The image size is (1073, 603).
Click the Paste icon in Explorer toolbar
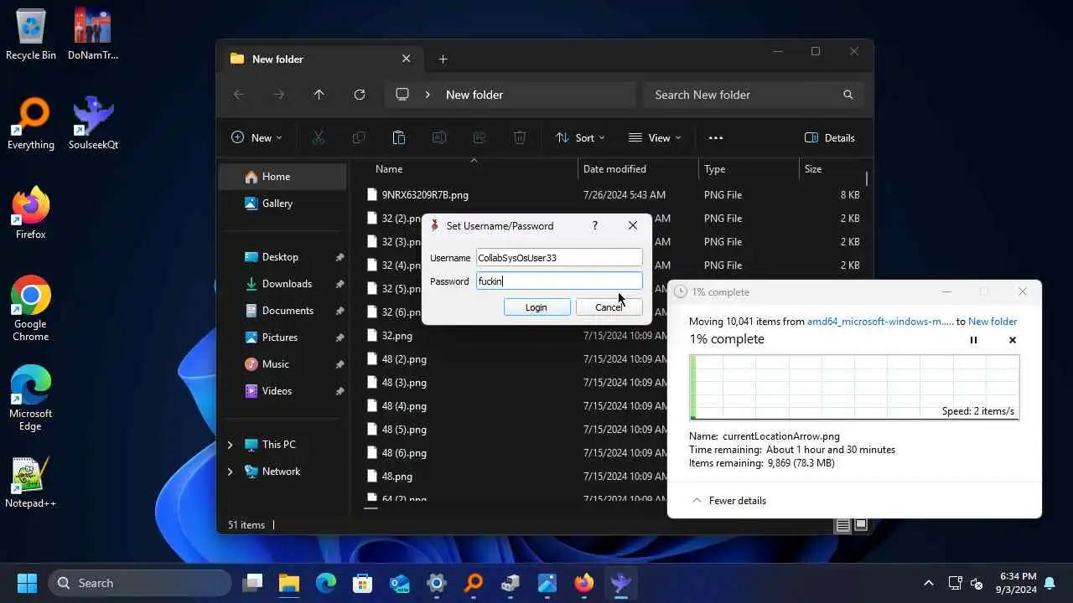pos(399,138)
